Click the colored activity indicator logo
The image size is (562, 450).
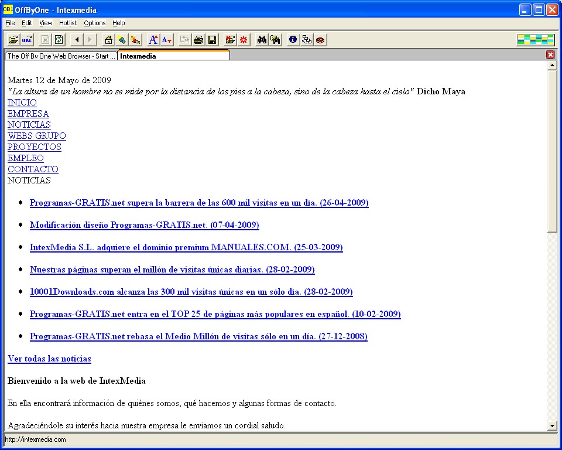(535, 39)
